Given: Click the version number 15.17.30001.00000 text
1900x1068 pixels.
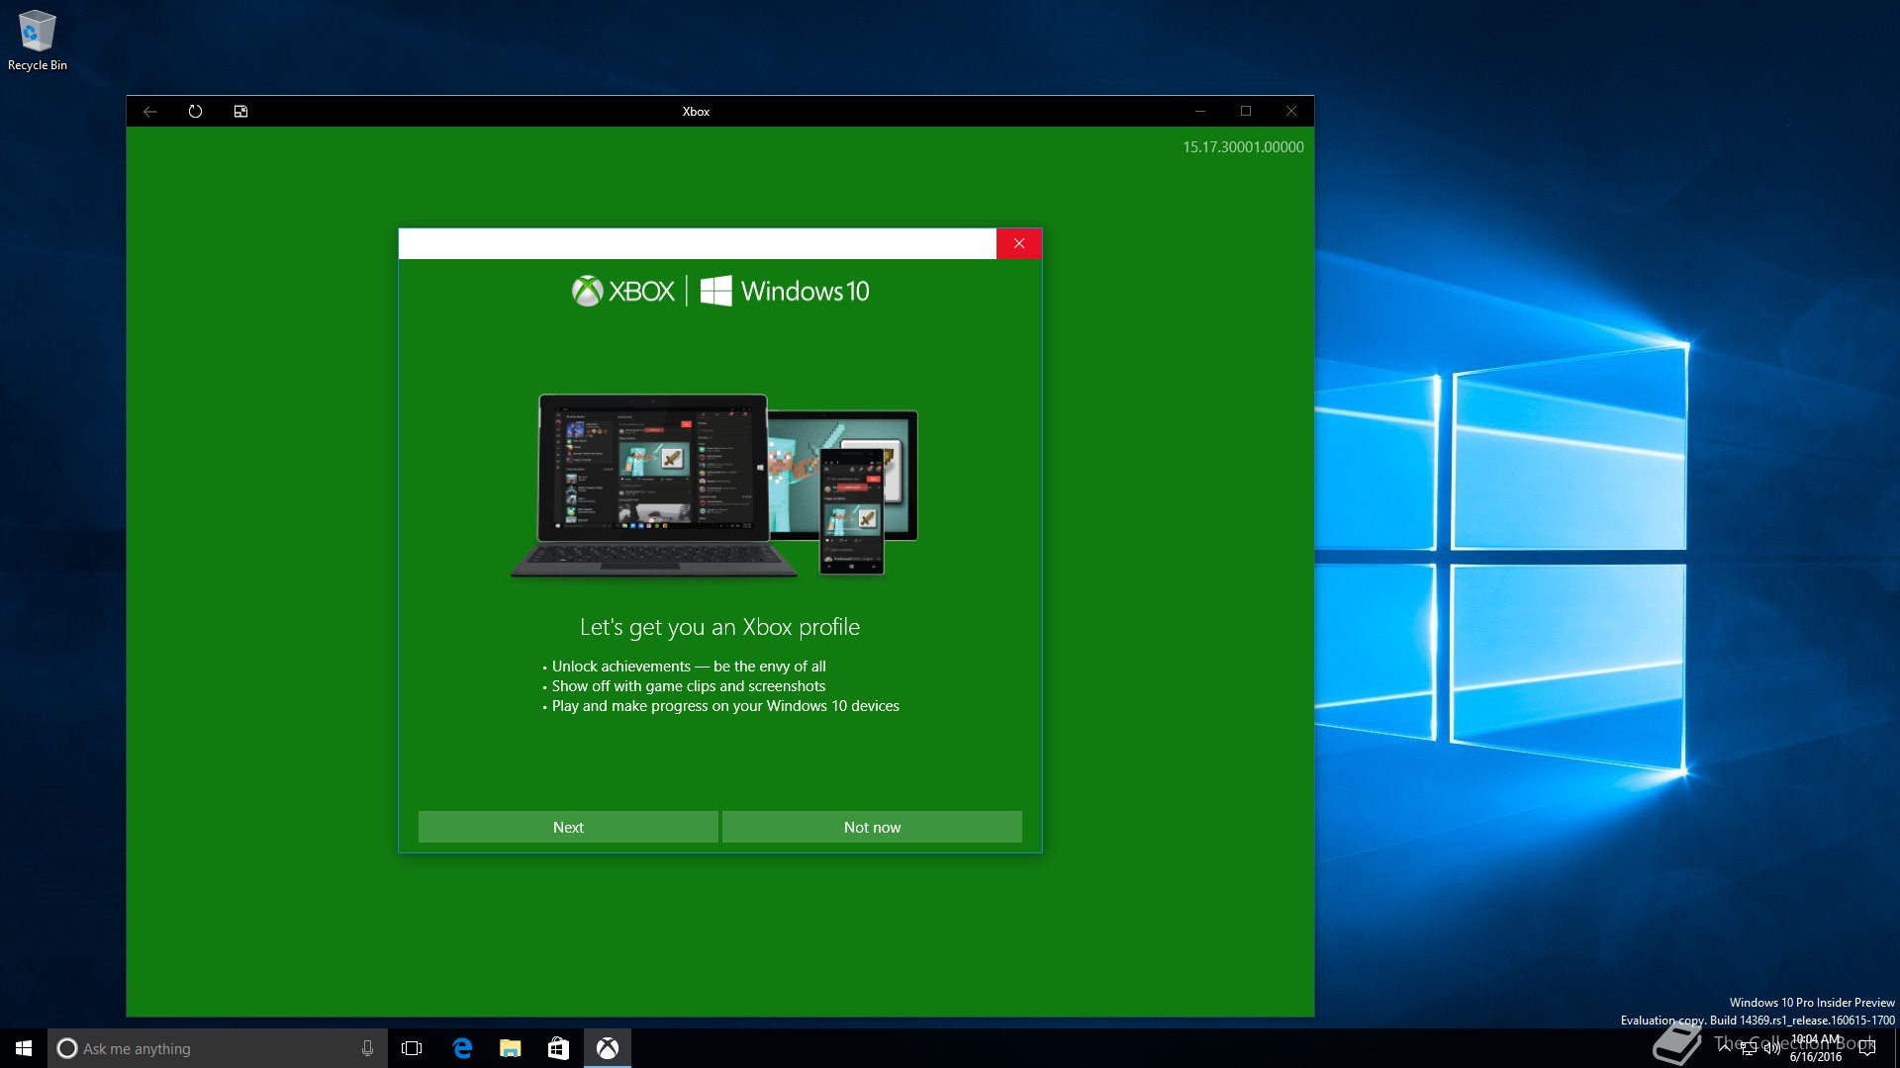Looking at the screenshot, I should pos(1243,146).
